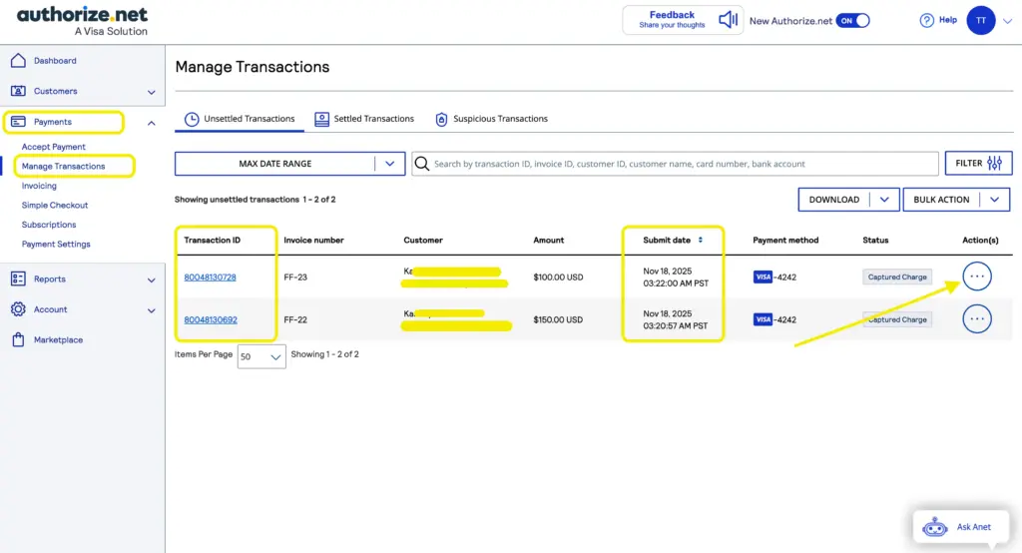Screen dimensions: 1022x553
Task: Open the BULK ACTION dropdown arrow
Action: coord(995,200)
